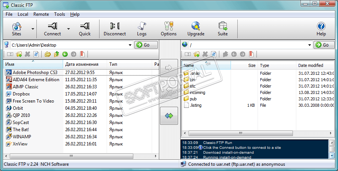Open the Logs viewer
The image size is (338, 171).
(x=142, y=29)
